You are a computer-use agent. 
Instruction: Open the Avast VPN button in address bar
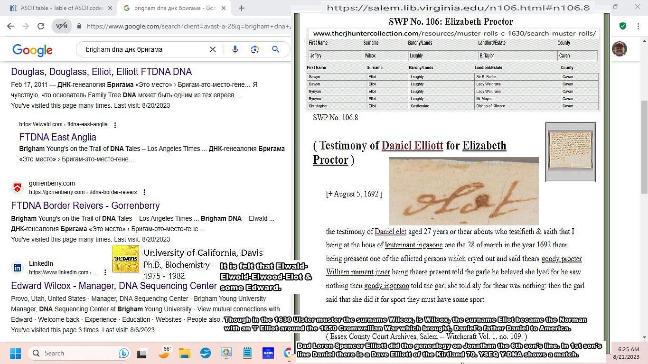point(62,26)
